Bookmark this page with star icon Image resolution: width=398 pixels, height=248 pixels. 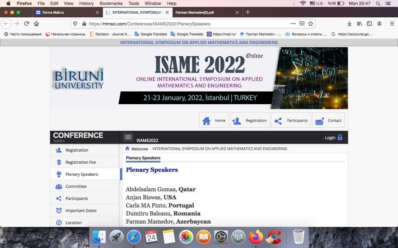tap(310, 24)
